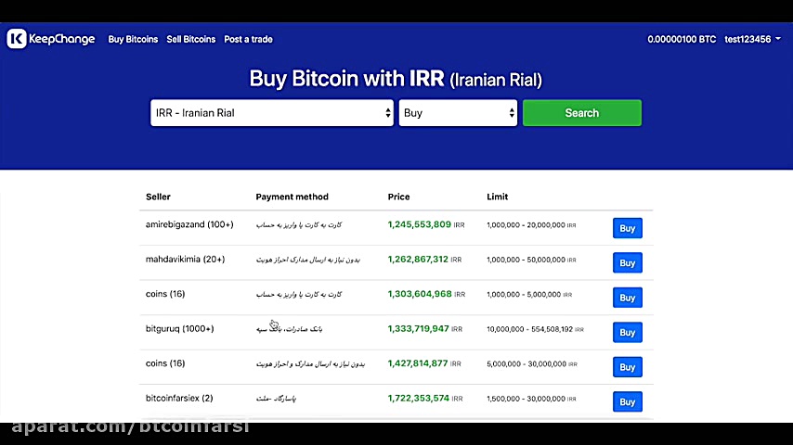Open Post a trade nav link
Screen dimensions: 793x445
click(248, 39)
